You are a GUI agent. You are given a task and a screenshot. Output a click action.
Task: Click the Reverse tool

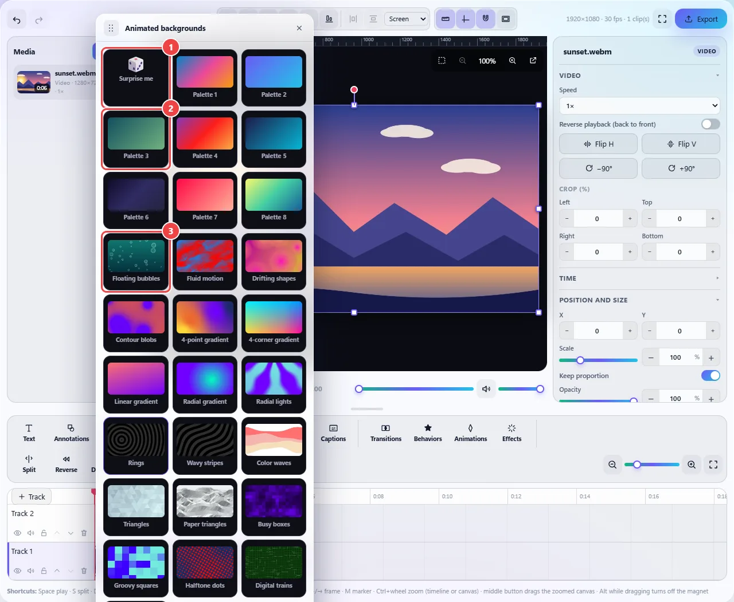[x=66, y=464]
